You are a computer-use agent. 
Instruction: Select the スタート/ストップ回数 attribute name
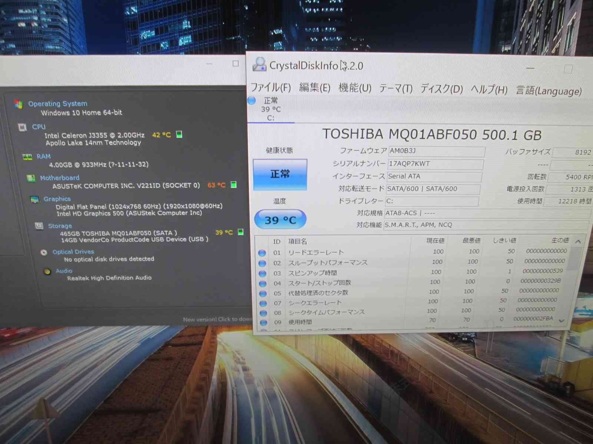(320, 283)
